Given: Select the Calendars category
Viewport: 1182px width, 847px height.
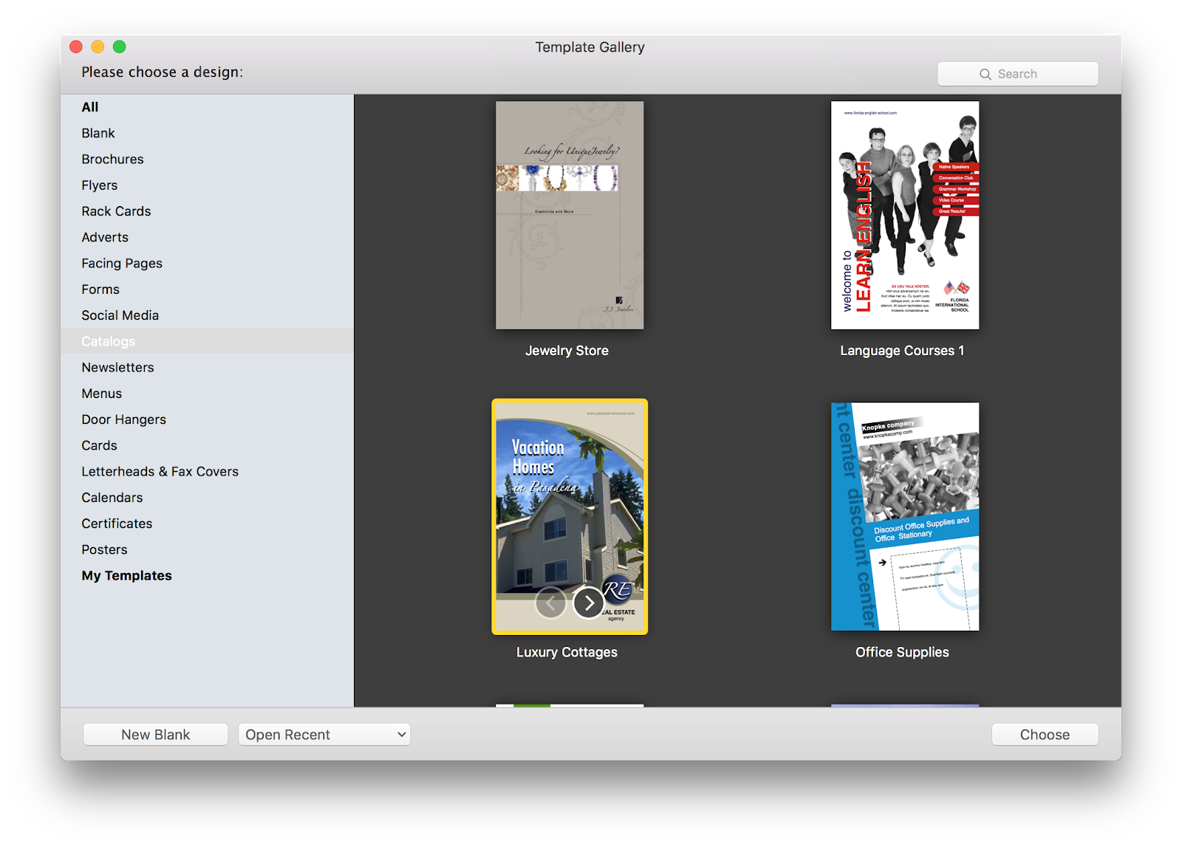Looking at the screenshot, I should pyautogui.click(x=112, y=497).
